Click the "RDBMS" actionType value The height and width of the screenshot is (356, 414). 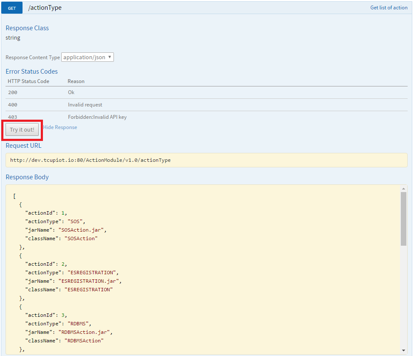(78, 324)
